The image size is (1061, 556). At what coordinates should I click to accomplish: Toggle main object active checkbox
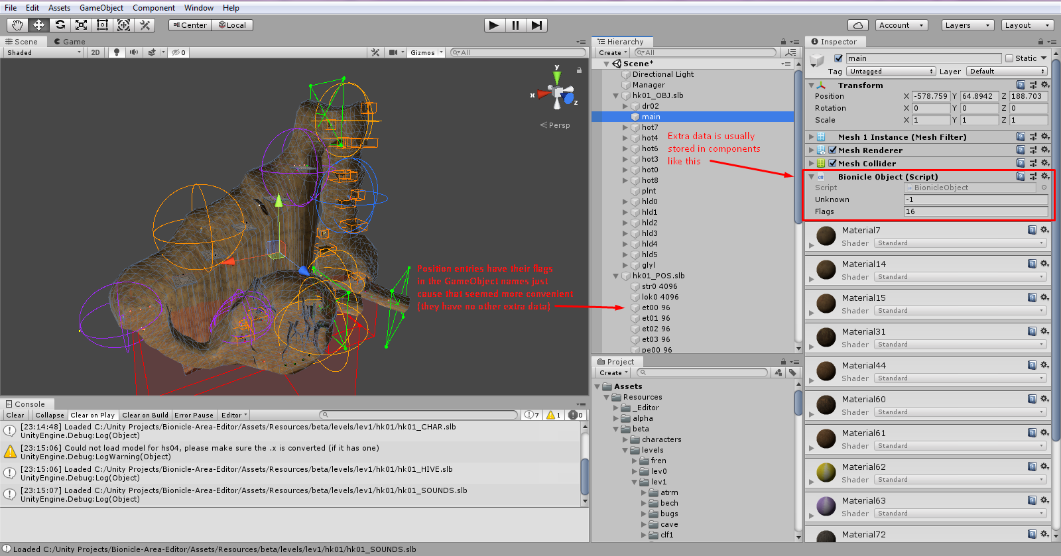pyautogui.click(x=838, y=58)
